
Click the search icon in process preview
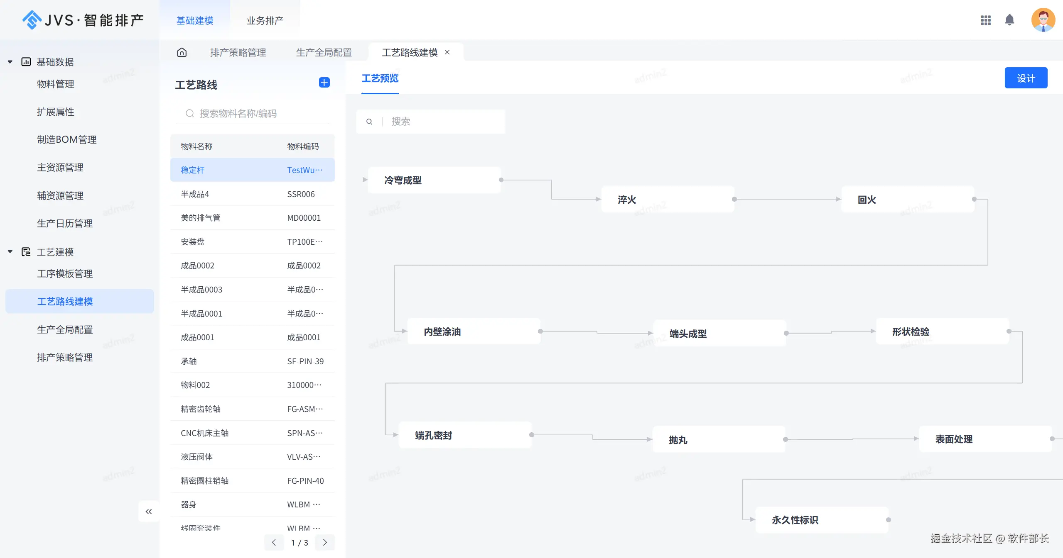(369, 122)
